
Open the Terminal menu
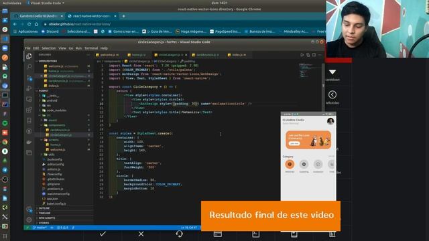91,48
